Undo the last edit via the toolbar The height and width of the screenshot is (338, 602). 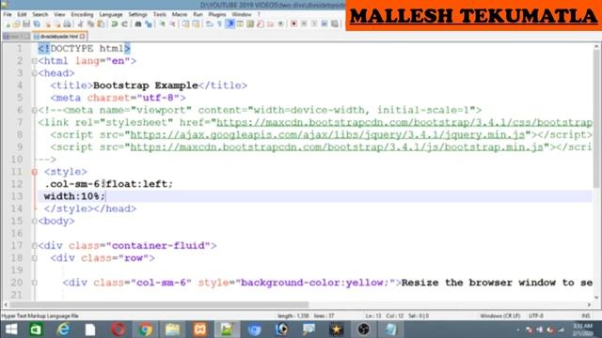[115, 24]
